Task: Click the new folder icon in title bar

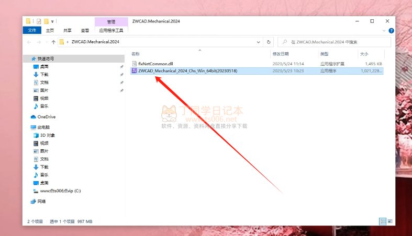Action: pos(46,21)
